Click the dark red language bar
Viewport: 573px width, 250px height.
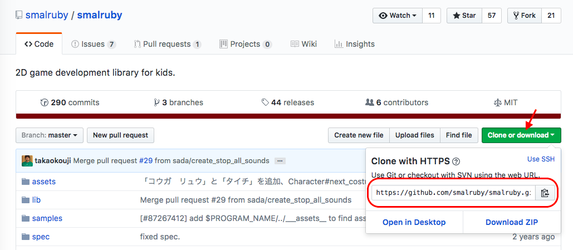[x=288, y=116]
